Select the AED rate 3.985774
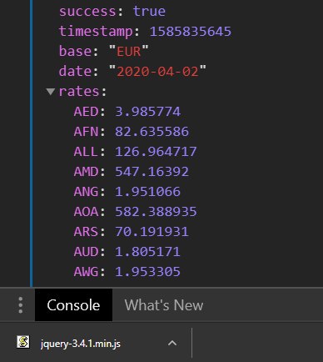Viewport: 323px width, 362px height. (148, 112)
